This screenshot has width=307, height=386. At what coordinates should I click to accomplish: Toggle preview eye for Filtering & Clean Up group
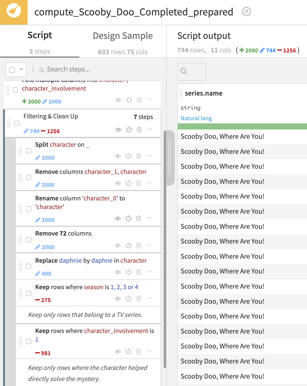click(x=118, y=130)
